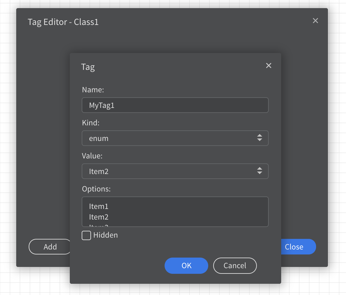
Task: Click Item2 line in Options box
Action: tap(99, 217)
